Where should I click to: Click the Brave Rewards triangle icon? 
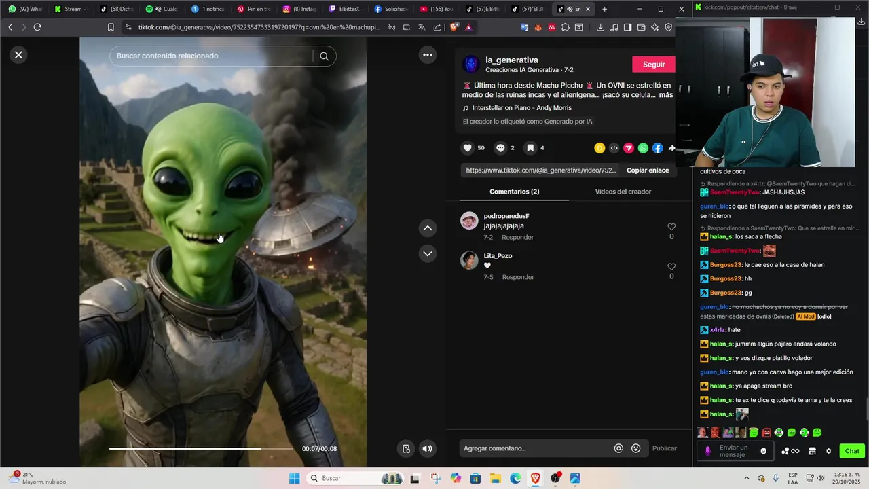(x=468, y=27)
